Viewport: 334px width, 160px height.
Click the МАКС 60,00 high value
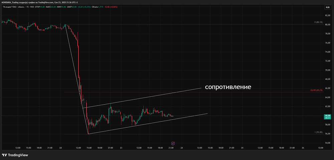(x=51, y=7)
